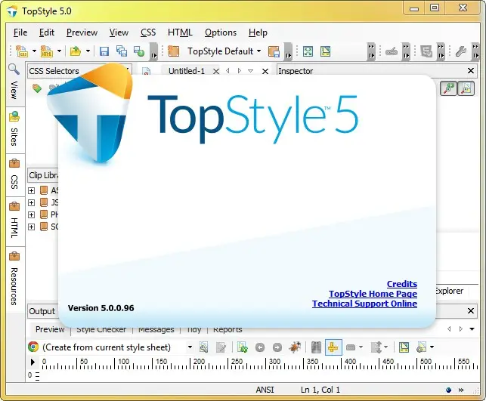
Task: Click the Save As icon with green arrow
Action: (x=139, y=51)
